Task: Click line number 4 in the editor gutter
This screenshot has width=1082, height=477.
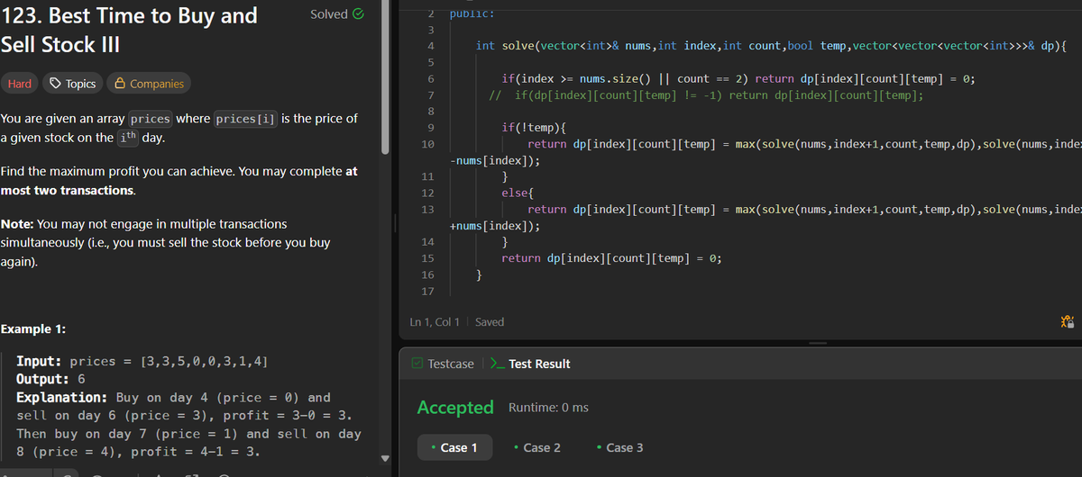Action: 431,46
